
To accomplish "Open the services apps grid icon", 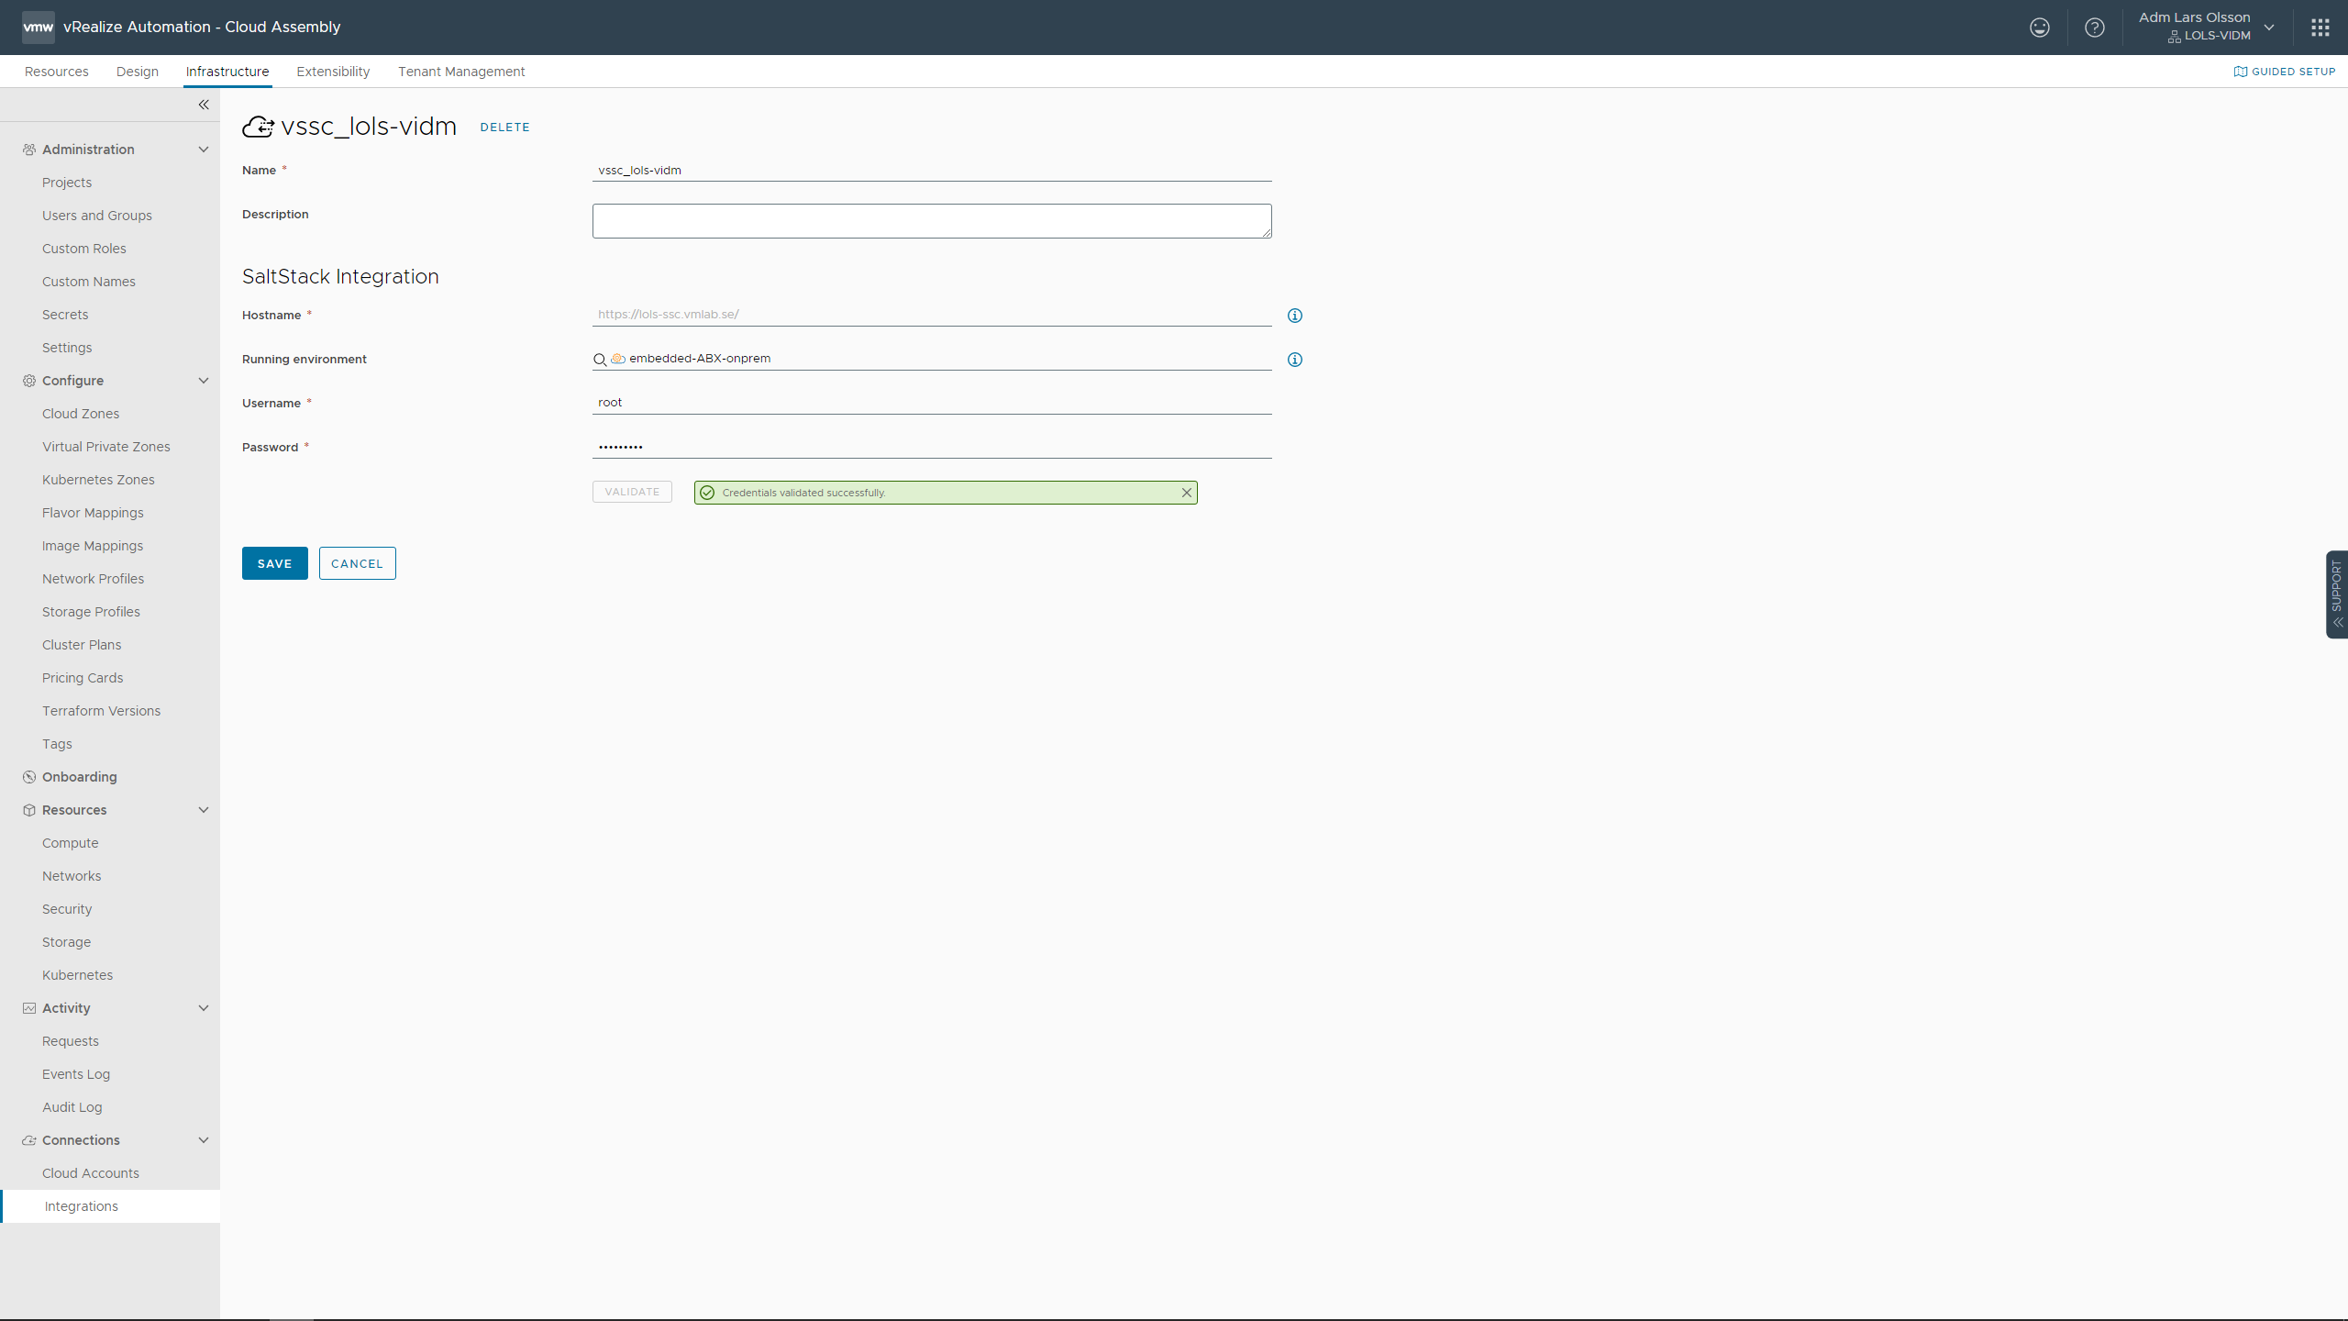I will click(2320, 28).
